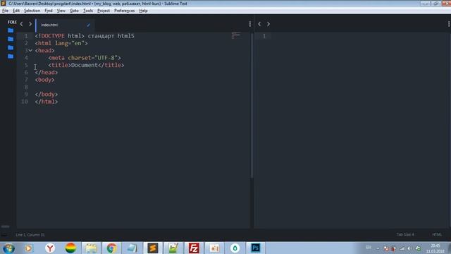Open the notepad taskbar app
Image resolution: width=451 pixels, height=254 pixels.
132,248
